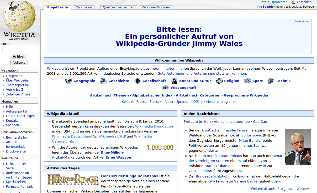Viewport: 317px width, 193px height.
Task: Open the Quelltext betrachten tab
Action: coord(119,7)
